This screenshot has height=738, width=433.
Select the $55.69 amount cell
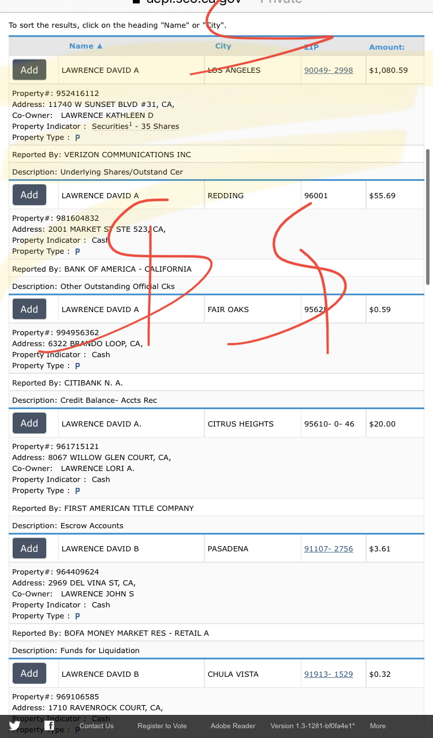click(394, 195)
